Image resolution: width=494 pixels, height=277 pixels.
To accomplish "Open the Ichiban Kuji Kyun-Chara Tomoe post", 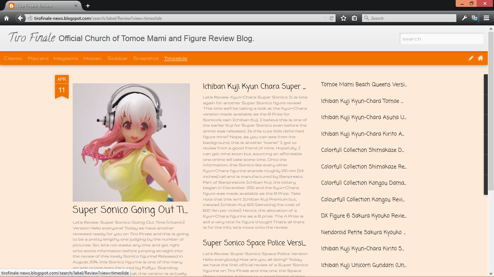I will 362,101.
